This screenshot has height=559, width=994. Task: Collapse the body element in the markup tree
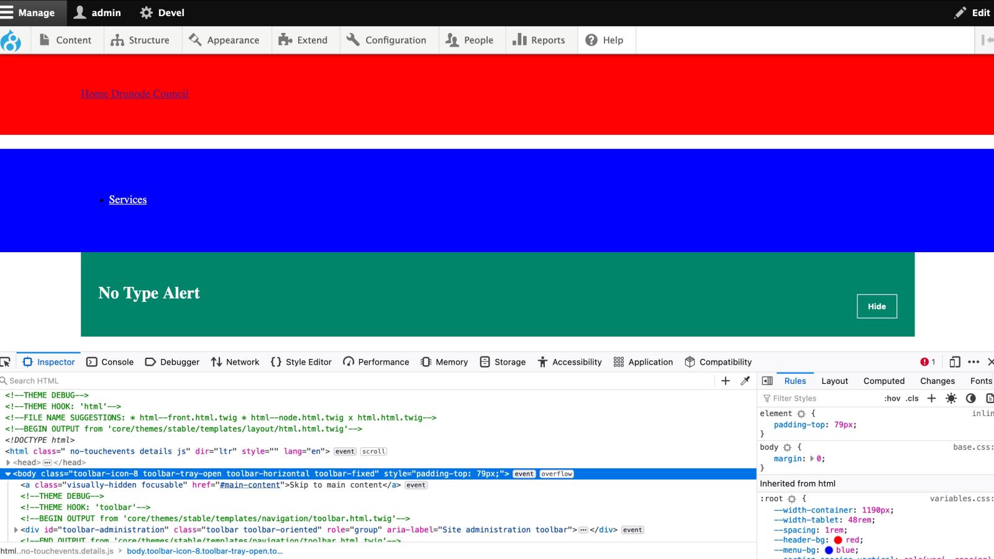click(6, 473)
